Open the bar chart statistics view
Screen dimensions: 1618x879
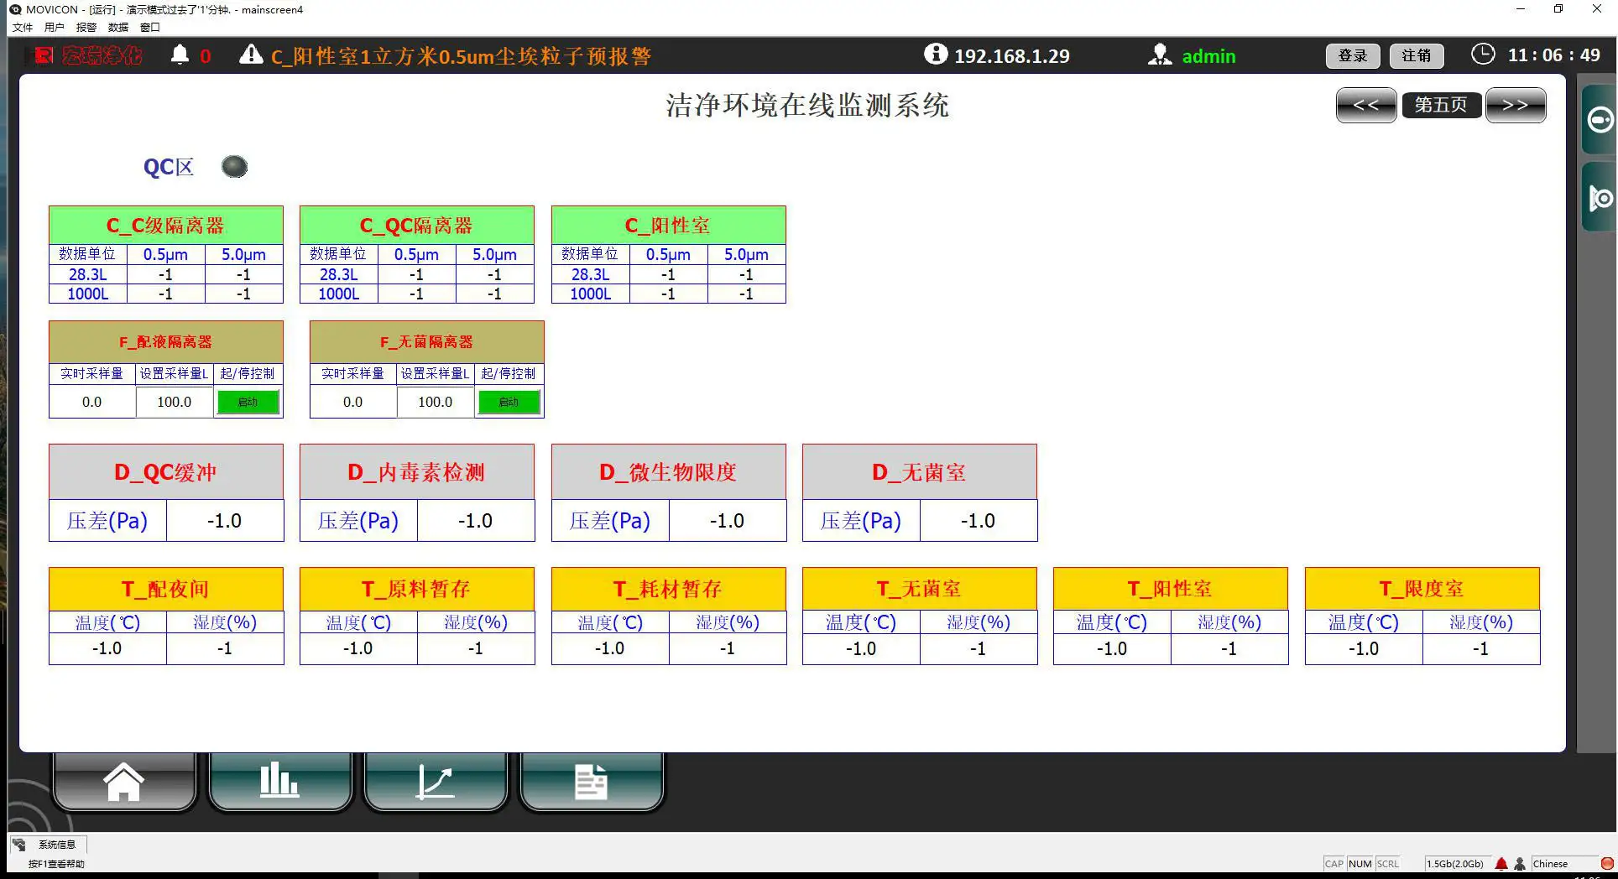(x=279, y=782)
